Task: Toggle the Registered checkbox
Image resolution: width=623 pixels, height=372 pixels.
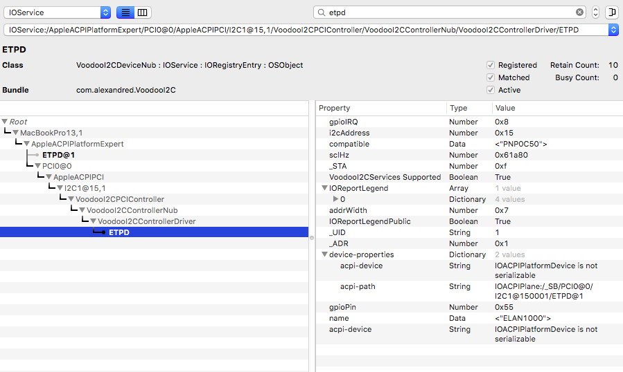Action: pyautogui.click(x=491, y=65)
